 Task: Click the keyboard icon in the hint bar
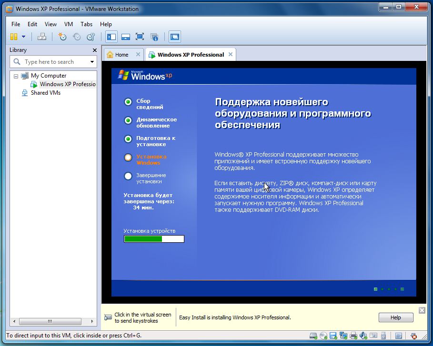point(108,317)
